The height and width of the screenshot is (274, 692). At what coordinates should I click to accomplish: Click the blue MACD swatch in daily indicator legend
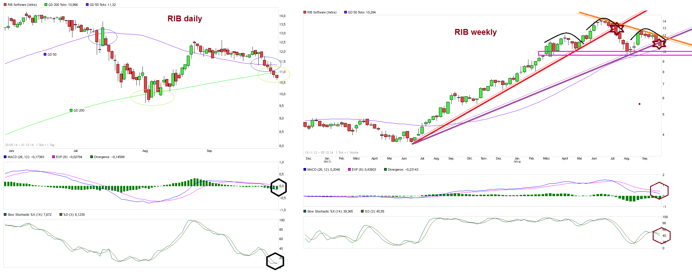coord(5,157)
